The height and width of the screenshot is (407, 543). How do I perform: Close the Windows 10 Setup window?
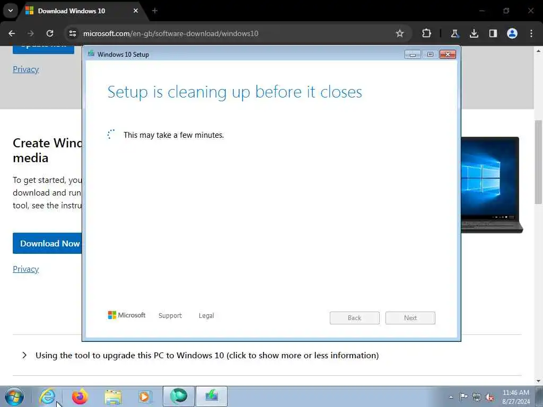pos(448,55)
